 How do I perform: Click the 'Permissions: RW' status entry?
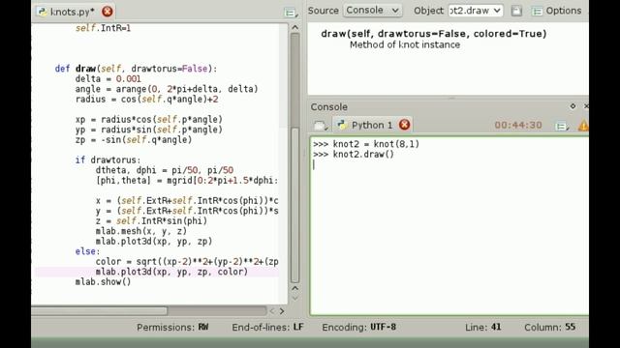click(172, 327)
